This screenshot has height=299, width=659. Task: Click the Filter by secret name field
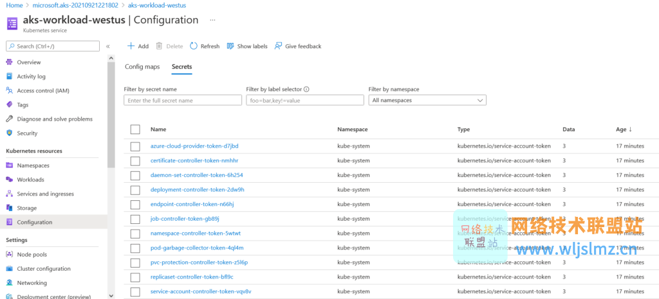pyautogui.click(x=183, y=100)
